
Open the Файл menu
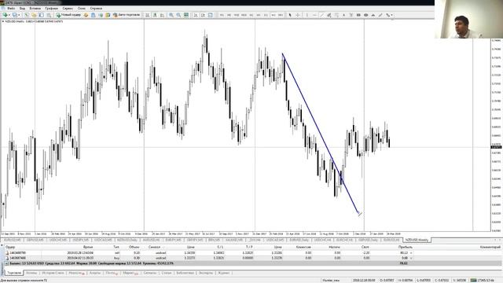pyautogui.click(x=11, y=9)
